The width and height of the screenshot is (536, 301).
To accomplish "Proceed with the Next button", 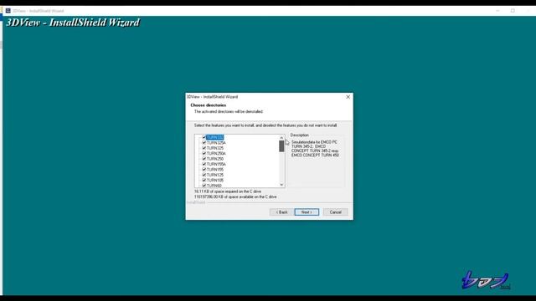I will pos(307,212).
